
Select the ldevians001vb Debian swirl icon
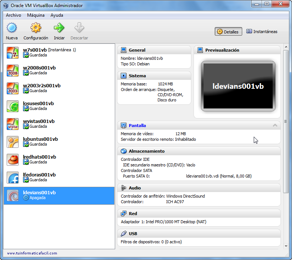tap(13, 195)
